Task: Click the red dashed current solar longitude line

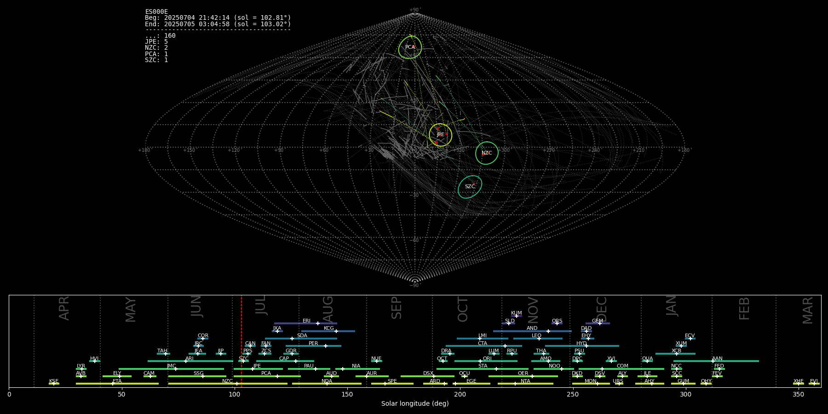Action: point(241,341)
